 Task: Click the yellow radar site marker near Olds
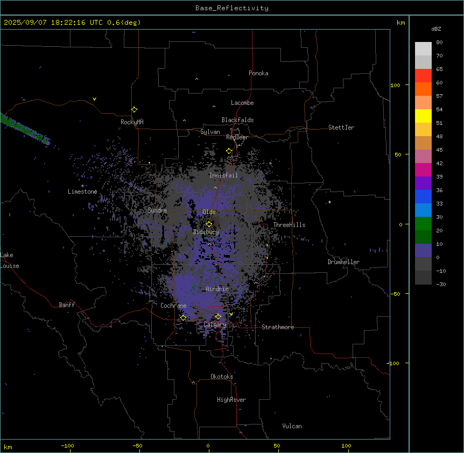pos(209,224)
